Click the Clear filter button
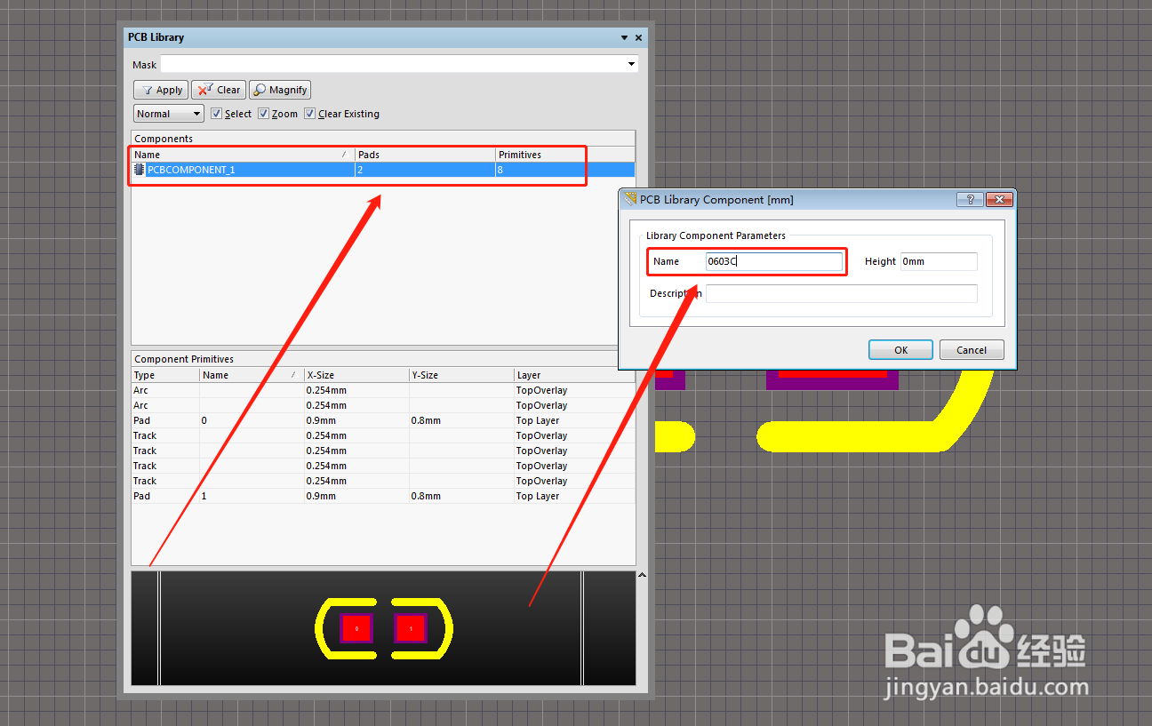The width and height of the screenshot is (1152, 726). [219, 90]
